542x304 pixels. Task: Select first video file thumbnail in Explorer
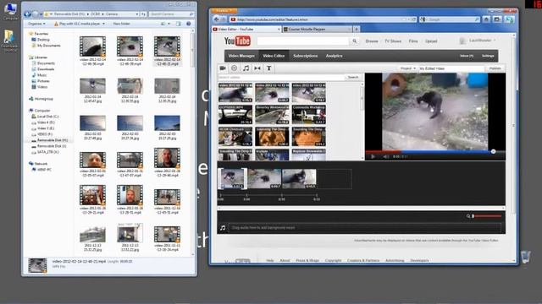[92, 46]
